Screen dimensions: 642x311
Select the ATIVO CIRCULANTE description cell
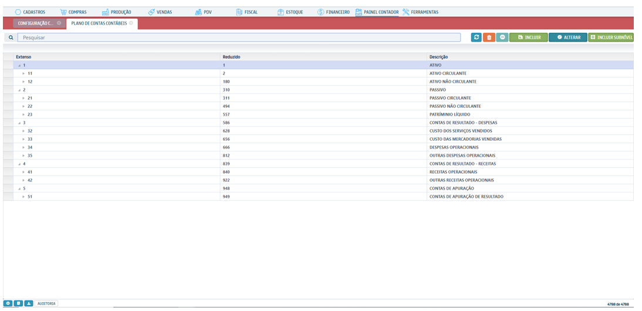click(531, 73)
